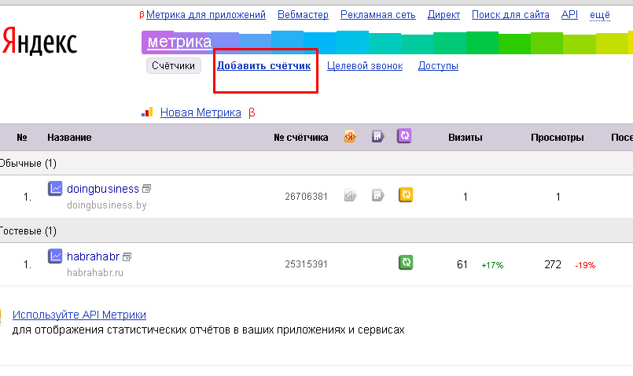Viewport: 633px width, 376px height.
Task: Sort by Просмотры column header
Action: pyautogui.click(x=558, y=138)
